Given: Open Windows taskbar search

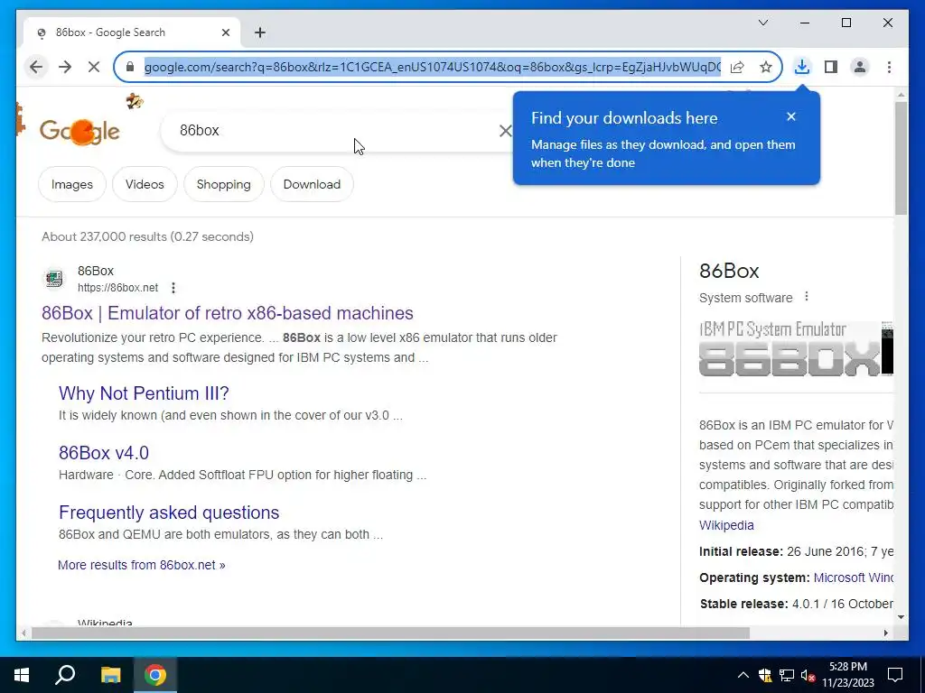Looking at the screenshot, I should 65,675.
